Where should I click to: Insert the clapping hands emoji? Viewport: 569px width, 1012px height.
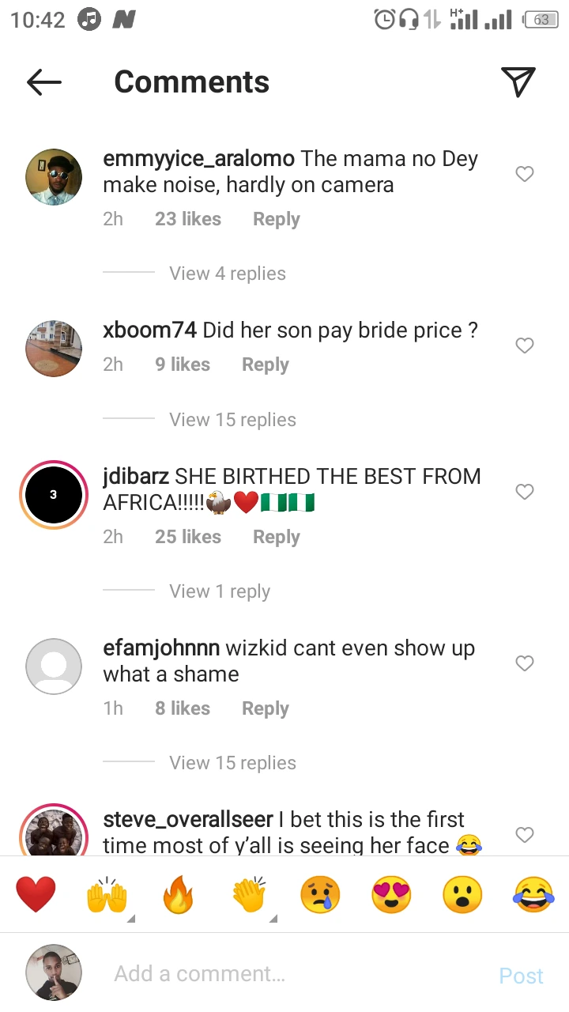(250, 895)
